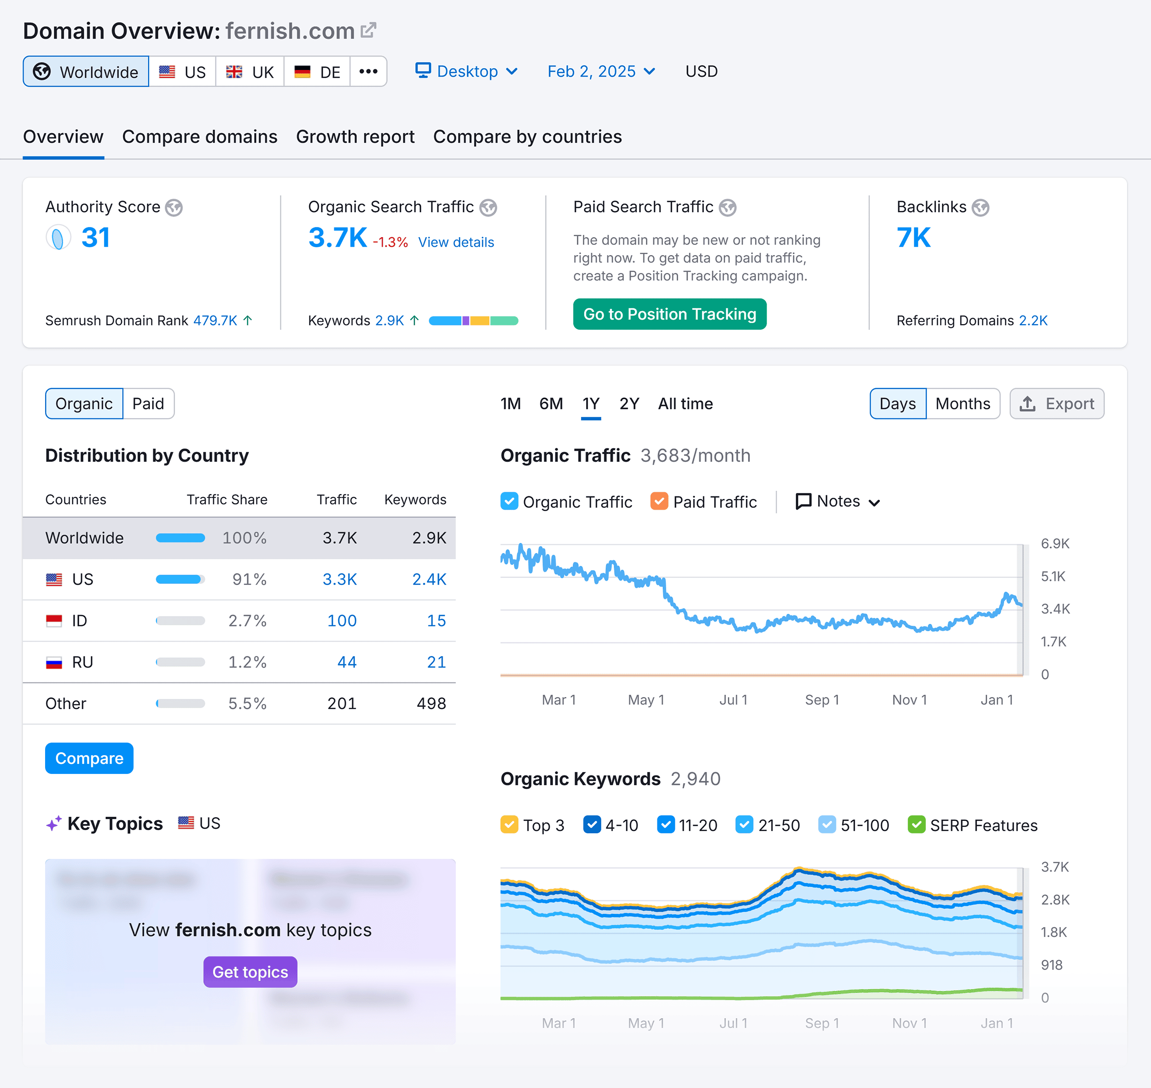Select 2Y time range
Image resolution: width=1151 pixels, height=1088 pixels.
pos(629,404)
